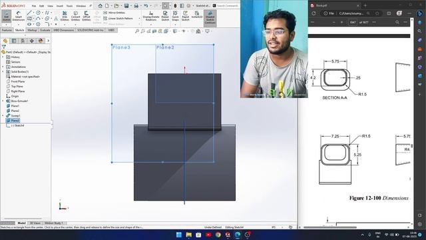Select the Sketch Fillet tool
Viewport: 426px width, 240px height.
pos(47,24)
